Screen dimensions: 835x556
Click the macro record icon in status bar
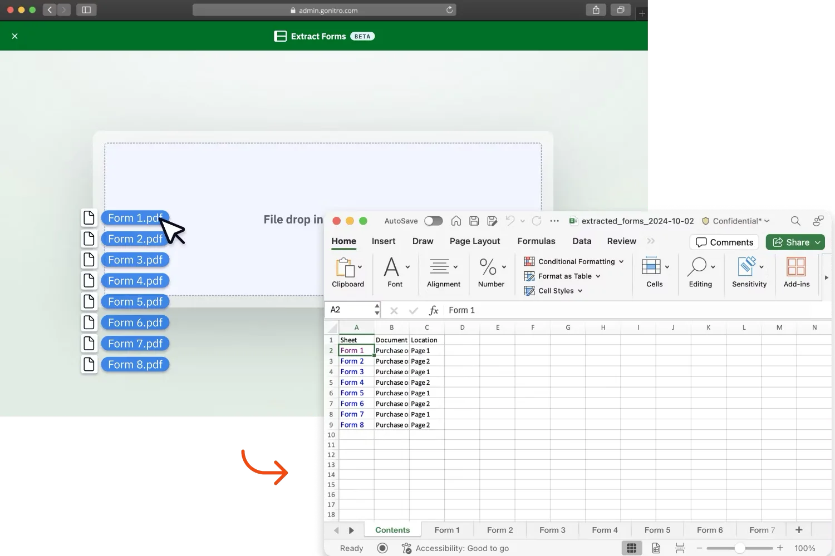tap(382, 548)
